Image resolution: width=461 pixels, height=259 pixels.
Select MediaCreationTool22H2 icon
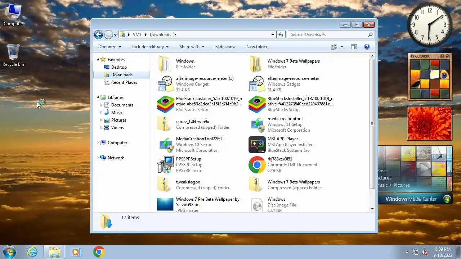(165, 145)
